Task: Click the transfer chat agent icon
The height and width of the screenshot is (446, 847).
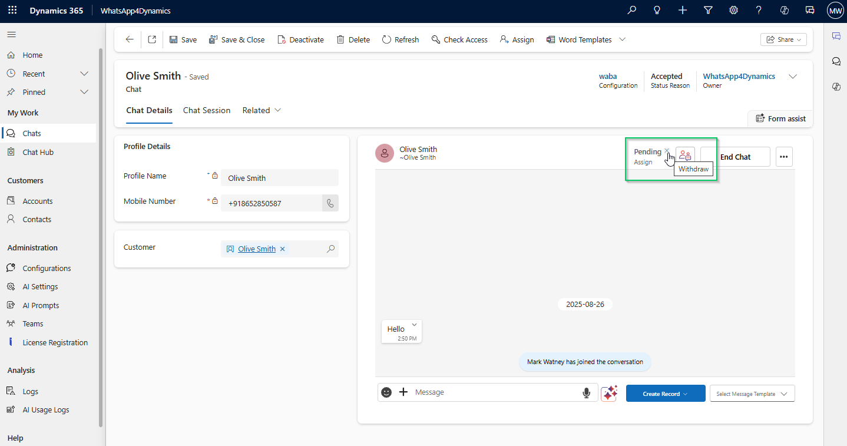Action: click(x=685, y=156)
